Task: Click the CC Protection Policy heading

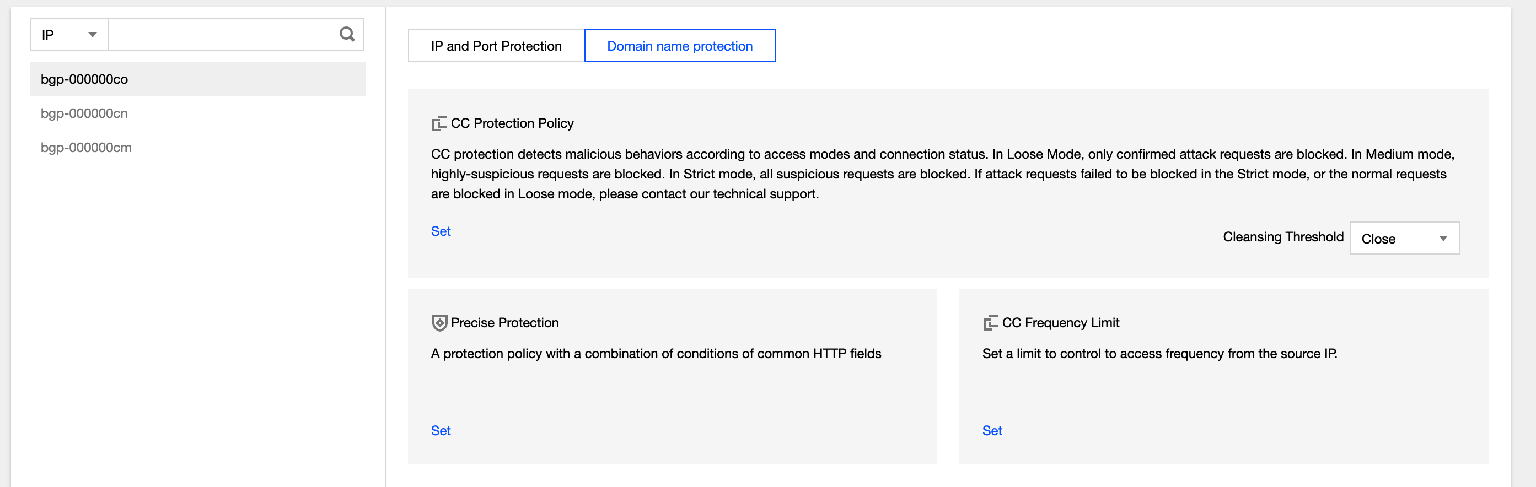Action: click(512, 123)
